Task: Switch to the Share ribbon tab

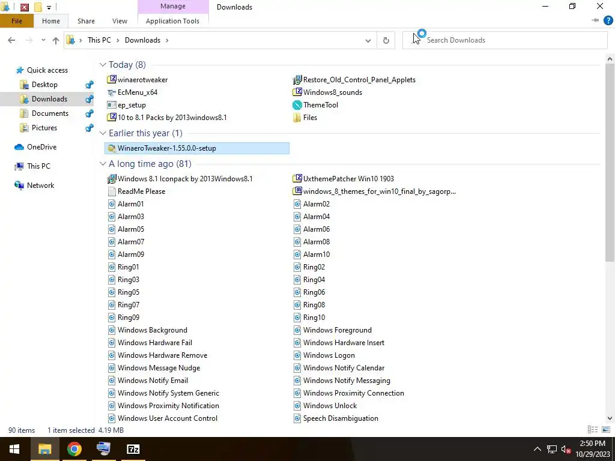Action: click(86, 21)
